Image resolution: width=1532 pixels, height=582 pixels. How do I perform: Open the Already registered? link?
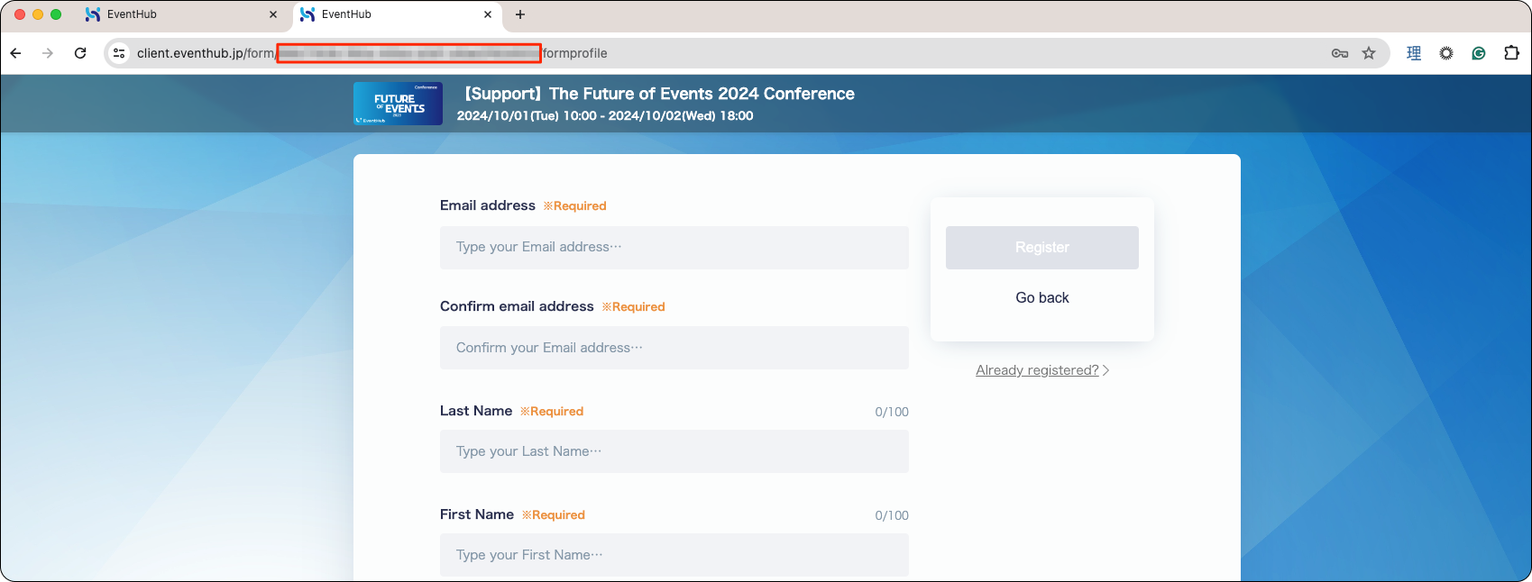(1042, 370)
